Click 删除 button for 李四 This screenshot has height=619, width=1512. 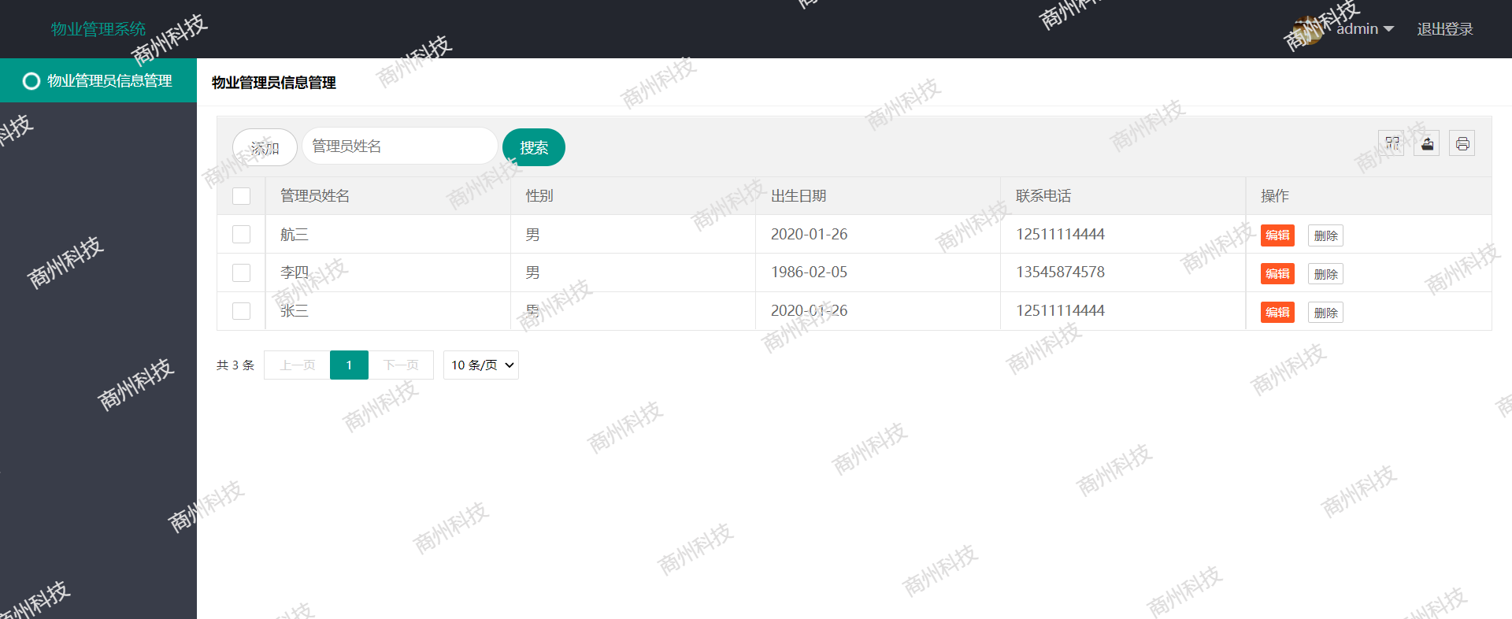(x=1326, y=274)
